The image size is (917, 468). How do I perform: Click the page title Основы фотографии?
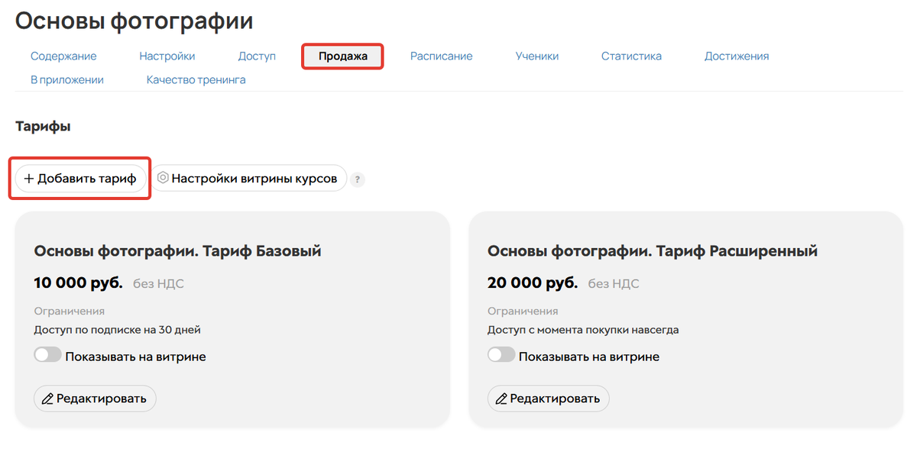134,21
